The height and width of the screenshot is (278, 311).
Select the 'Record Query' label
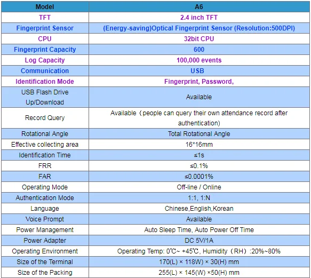pyautogui.click(x=45, y=118)
